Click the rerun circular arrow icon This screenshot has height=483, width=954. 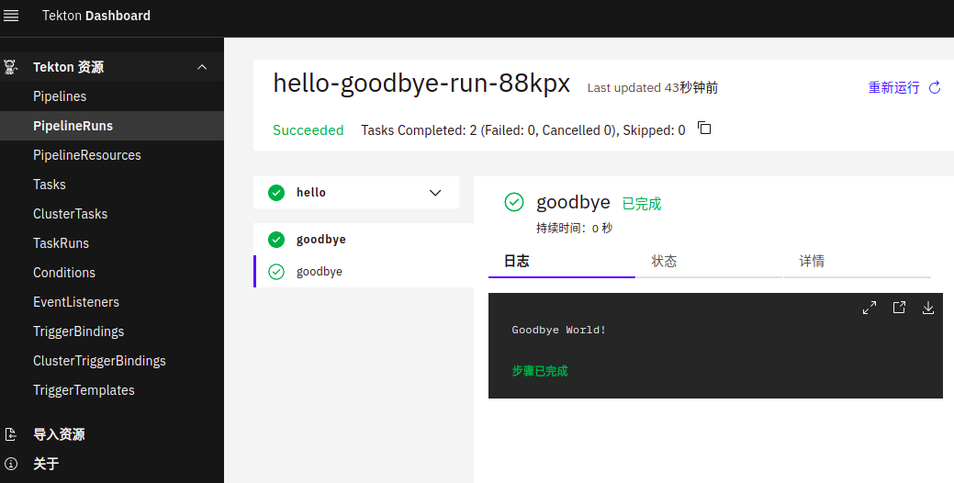[x=935, y=88]
